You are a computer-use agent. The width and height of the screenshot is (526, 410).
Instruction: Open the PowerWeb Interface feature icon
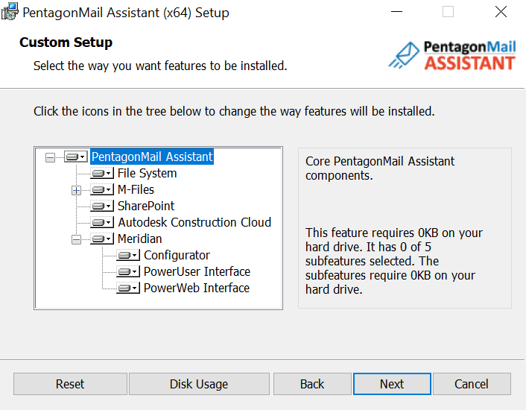(x=128, y=288)
